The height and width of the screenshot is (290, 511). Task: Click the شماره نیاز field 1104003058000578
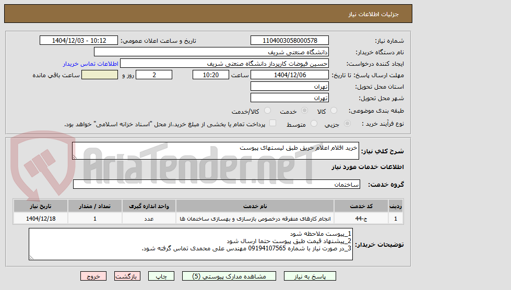point(289,40)
